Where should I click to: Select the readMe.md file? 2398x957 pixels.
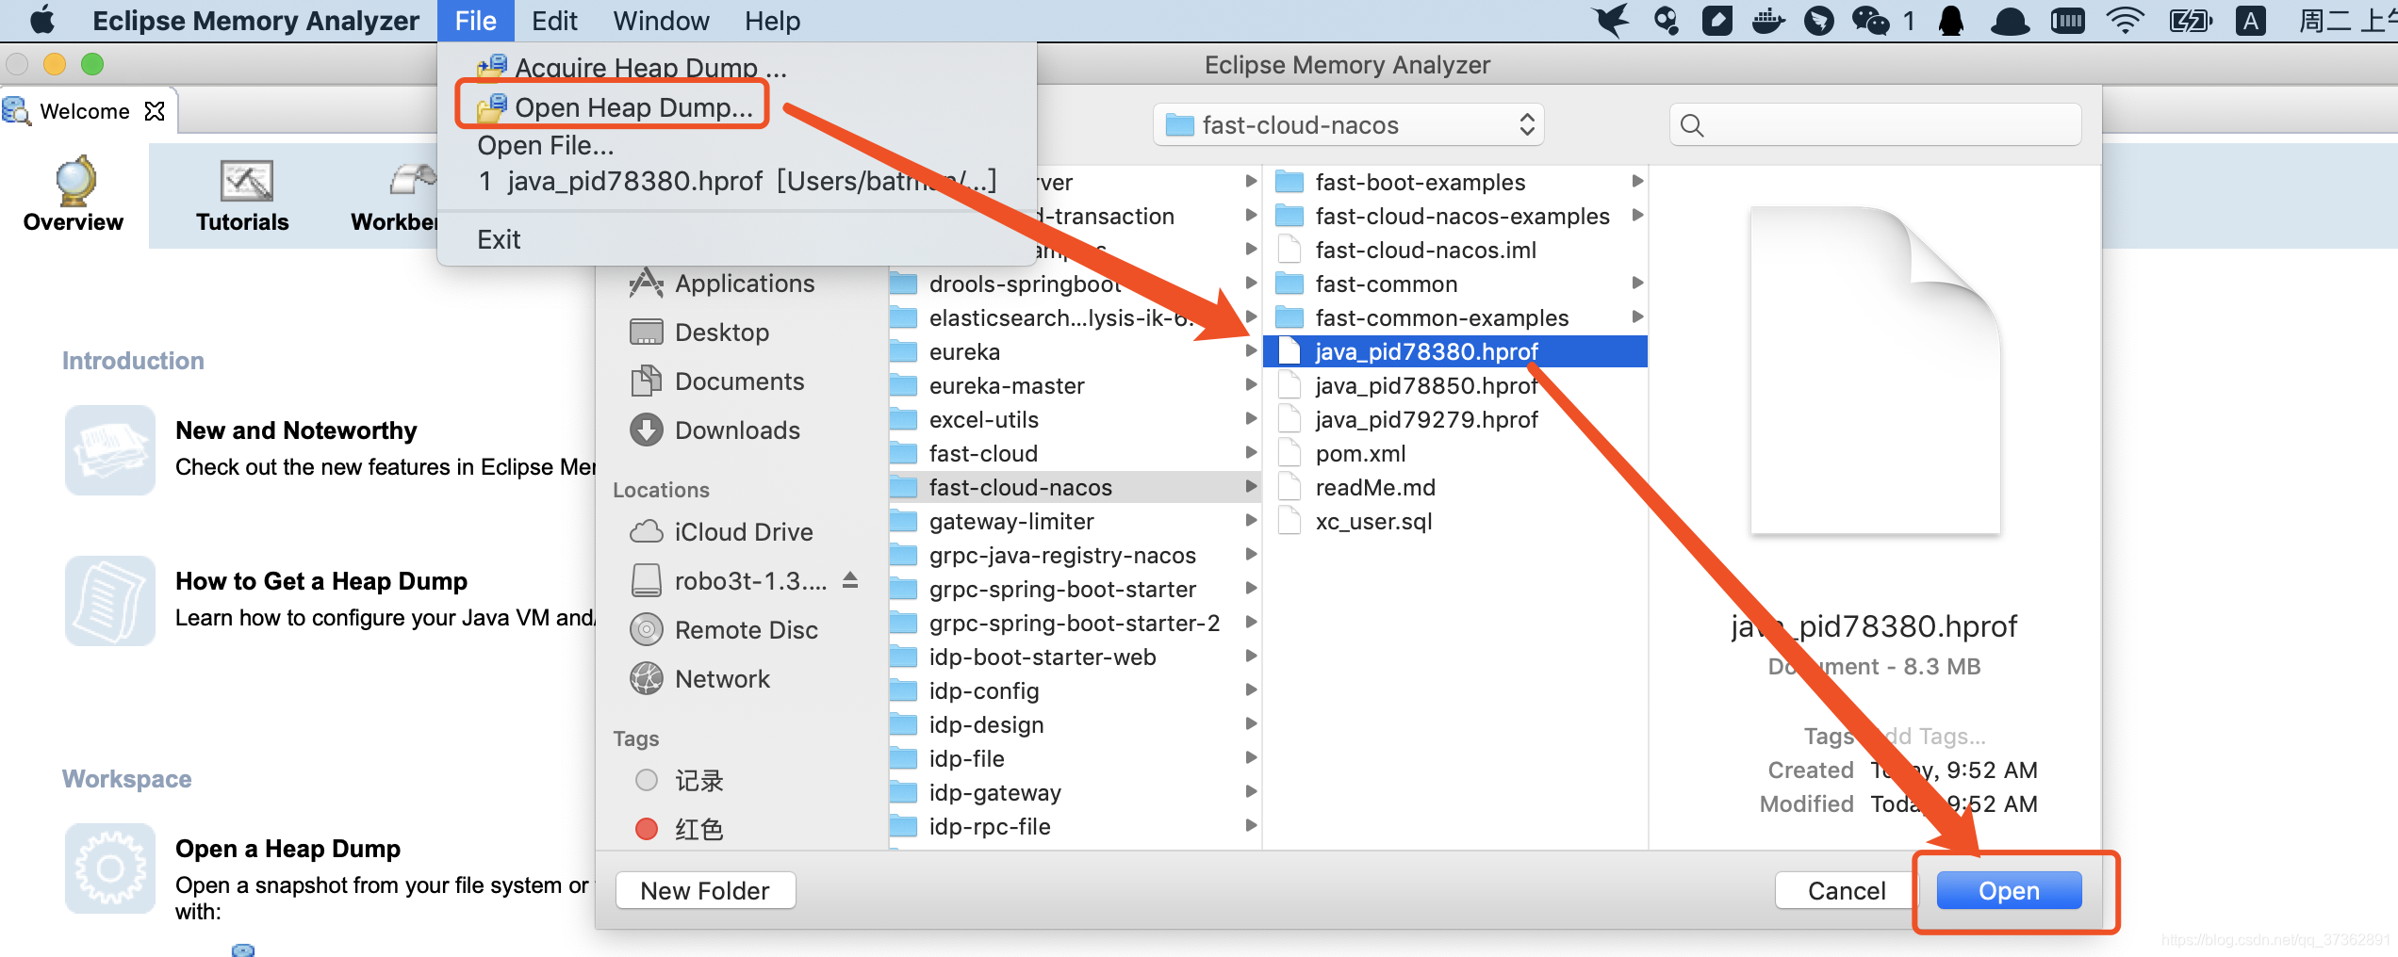click(x=1455, y=487)
